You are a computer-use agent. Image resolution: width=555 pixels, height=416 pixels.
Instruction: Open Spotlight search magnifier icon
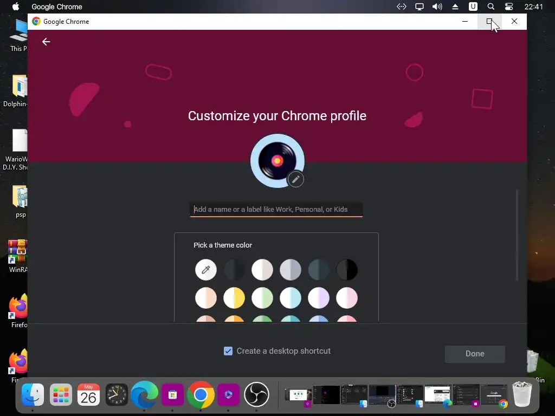pos(491,6)
